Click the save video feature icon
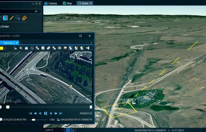The image size is (206, 132). [82, 48]
